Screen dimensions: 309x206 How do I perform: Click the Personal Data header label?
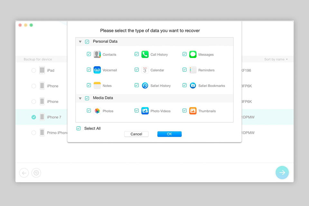pyautogui.click(x=105, y=42)
